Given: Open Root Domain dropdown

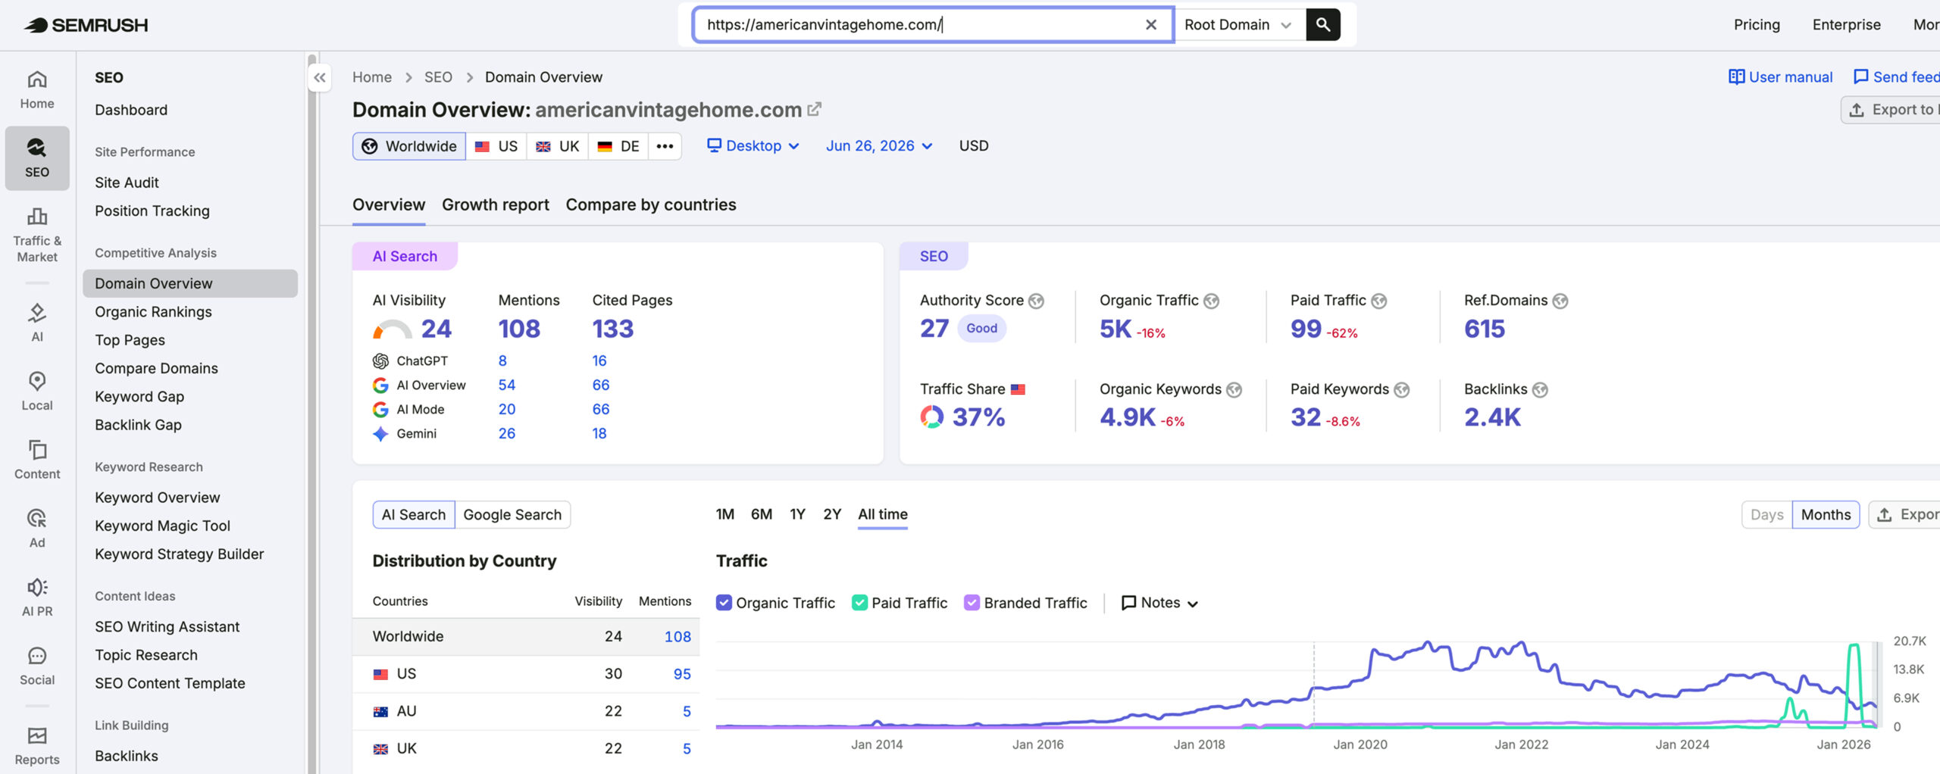Looking at the screenshot, I should [x=1238, y=24].
